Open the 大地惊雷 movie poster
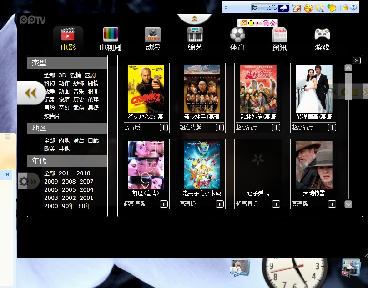Screen dimensions: 368x288 point(314,165)
